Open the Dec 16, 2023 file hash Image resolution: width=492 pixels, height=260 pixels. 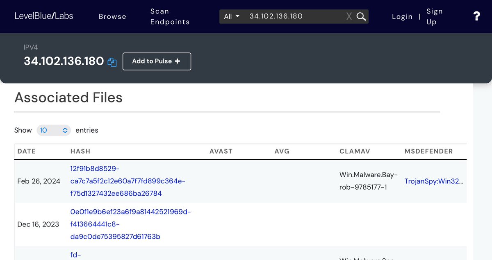130,224
